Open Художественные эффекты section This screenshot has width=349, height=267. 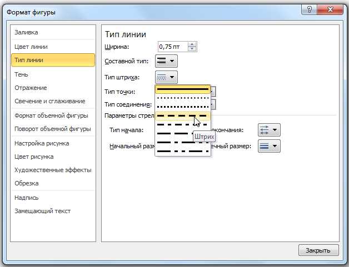53,170
